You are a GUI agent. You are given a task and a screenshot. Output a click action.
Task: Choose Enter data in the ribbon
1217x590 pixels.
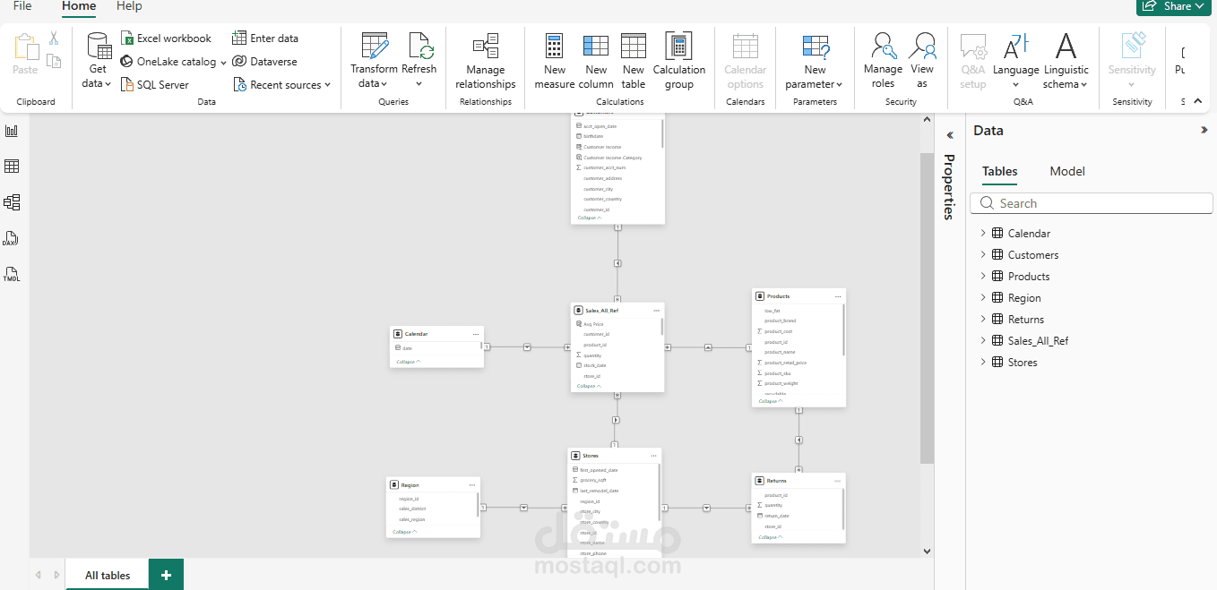pos(265,38)
